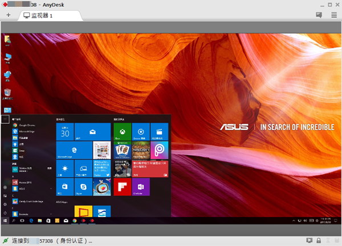Open the Mail live tile
Viewport: 342px width, 246px height.
(93, 132)
